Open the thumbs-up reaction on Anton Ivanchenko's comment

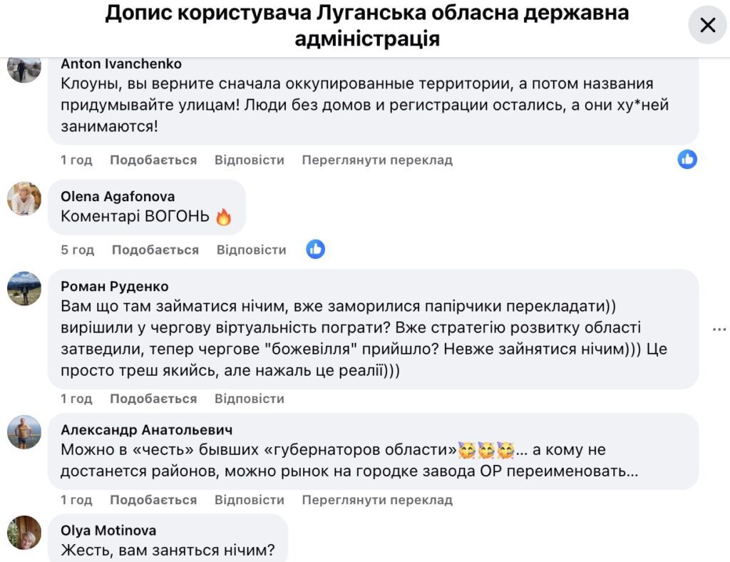point(687,160)
